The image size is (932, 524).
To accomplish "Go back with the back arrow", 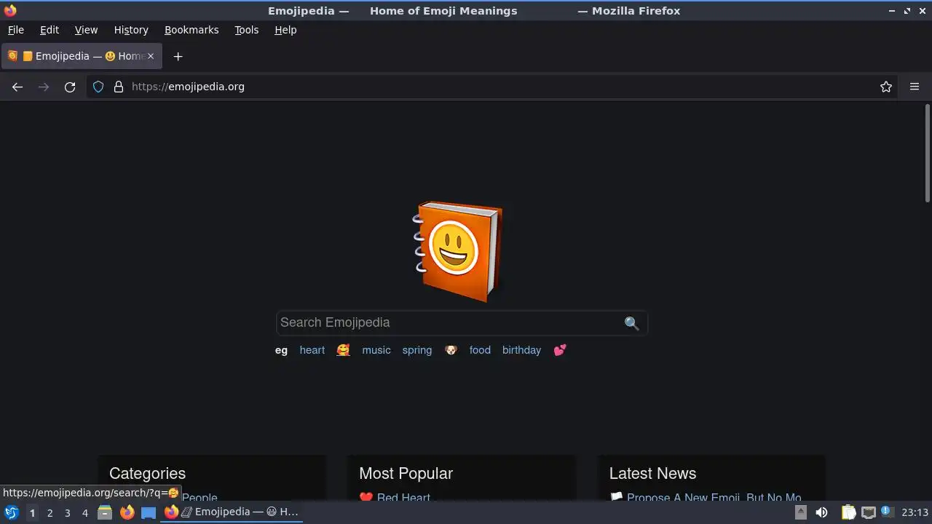I will pyautogui.click(x=17, y=87).
